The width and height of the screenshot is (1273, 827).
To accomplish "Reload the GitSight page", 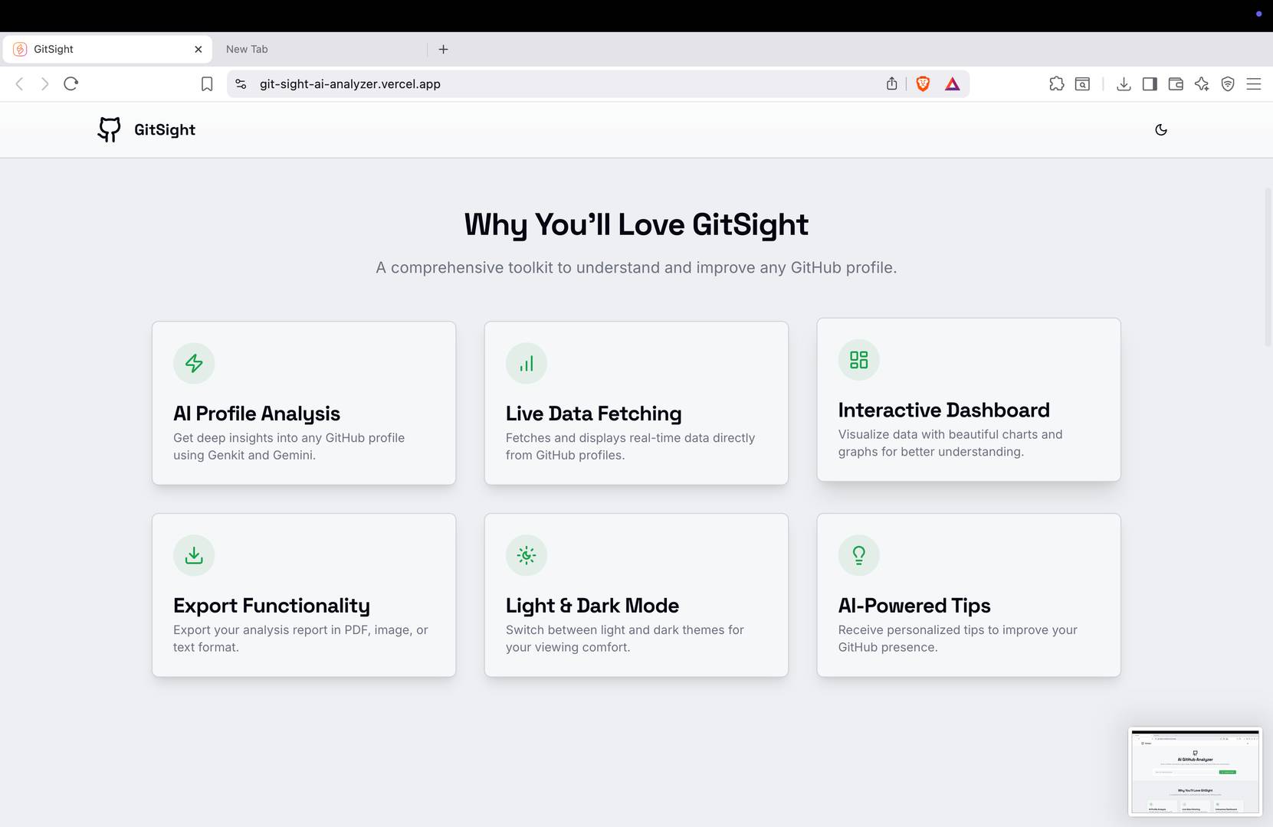I will coord(71,83).
